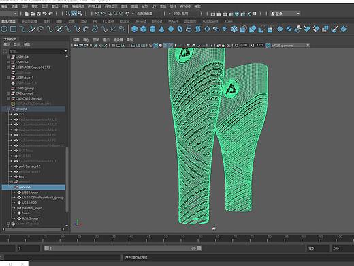The height and width of the screenshot is (266, 354).
Task: Click the Undo arrow icon
Action: click(45, 14)
